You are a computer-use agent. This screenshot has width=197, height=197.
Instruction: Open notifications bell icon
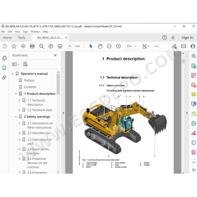coord(173,37)
